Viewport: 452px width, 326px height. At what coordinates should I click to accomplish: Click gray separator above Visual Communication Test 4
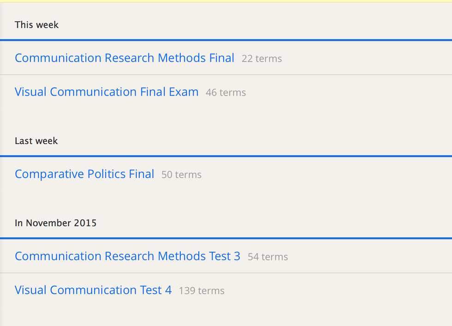click(x=226, y=273)
